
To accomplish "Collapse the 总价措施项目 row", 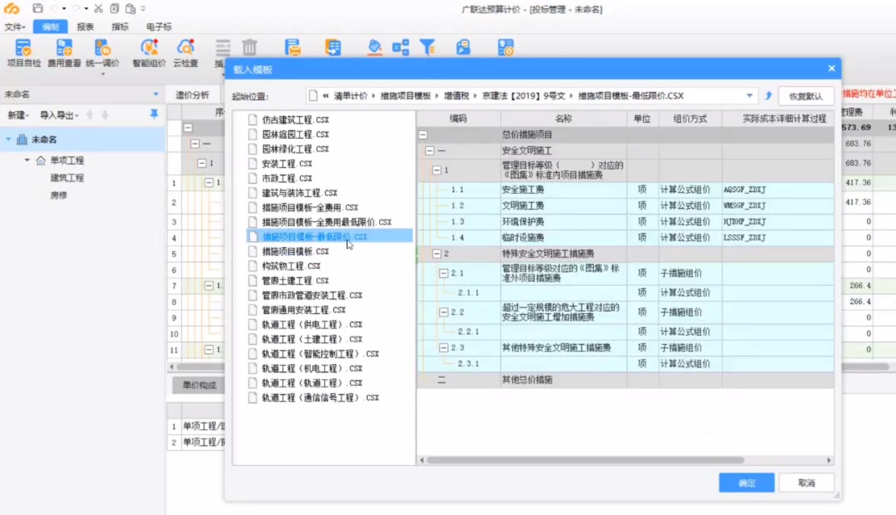I will [x=423, y=135].
